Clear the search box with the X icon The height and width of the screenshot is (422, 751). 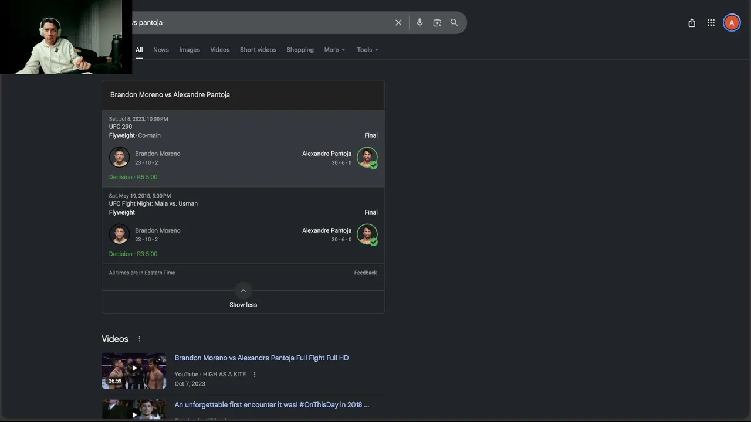point(398,23)
